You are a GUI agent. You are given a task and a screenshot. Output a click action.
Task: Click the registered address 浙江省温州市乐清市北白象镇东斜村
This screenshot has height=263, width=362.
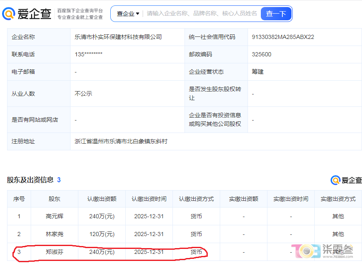point(121,141)
